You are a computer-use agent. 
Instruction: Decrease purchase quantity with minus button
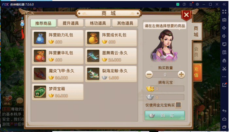[x=149, y=75]
